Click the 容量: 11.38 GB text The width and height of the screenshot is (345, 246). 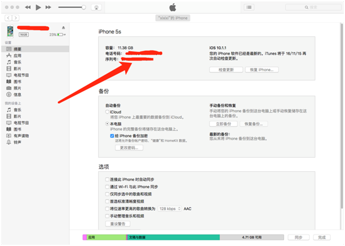tap(119, 48)
